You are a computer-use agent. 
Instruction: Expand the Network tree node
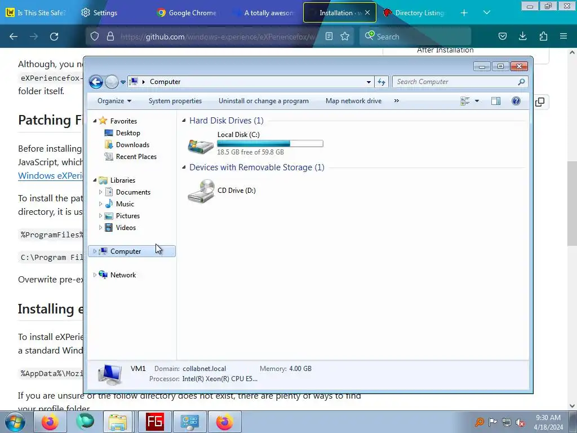[x=95, y=275]
